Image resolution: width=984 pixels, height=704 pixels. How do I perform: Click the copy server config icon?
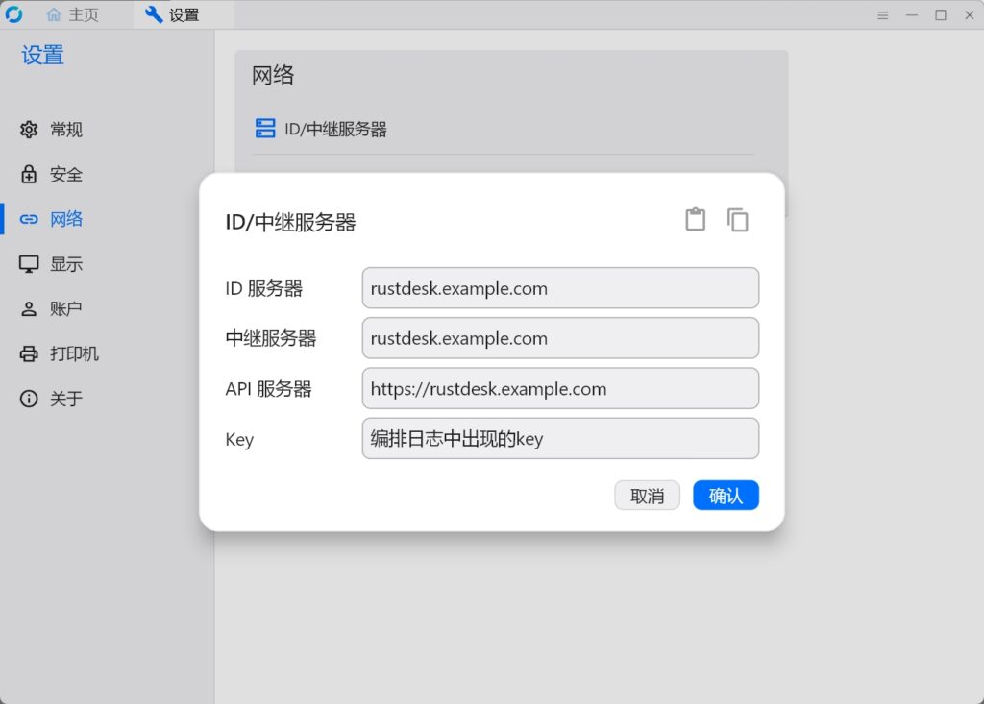[737, 220]
